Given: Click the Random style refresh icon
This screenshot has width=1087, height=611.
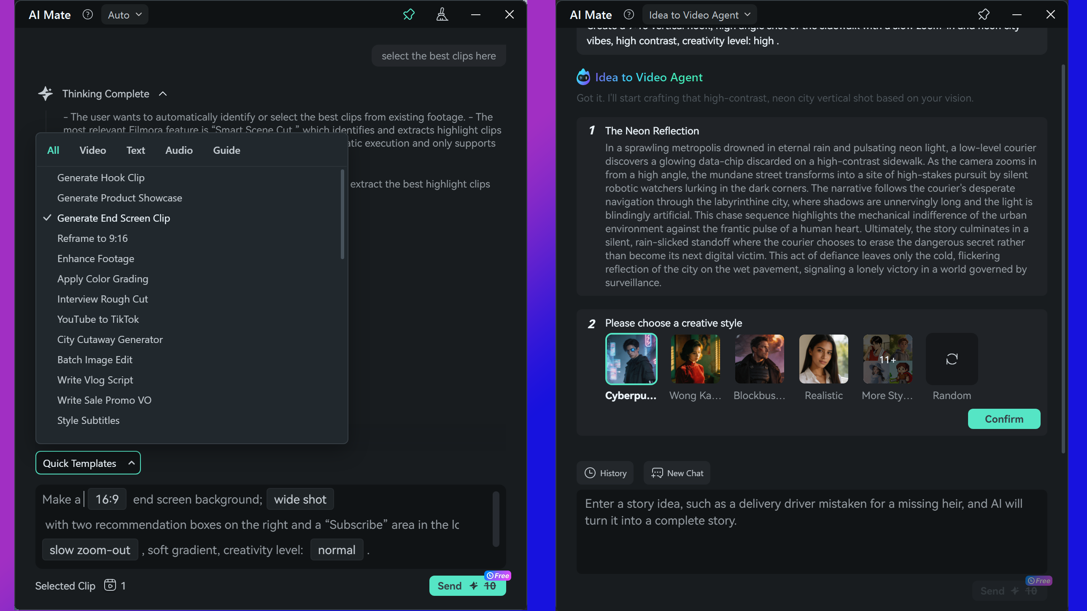Looking at the screenshot, I should click(x=952, y=359).
